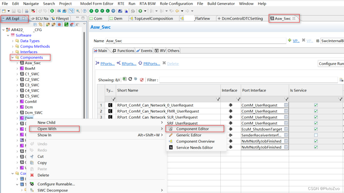Open the Run button dropdown arrow

click(145, 11)
